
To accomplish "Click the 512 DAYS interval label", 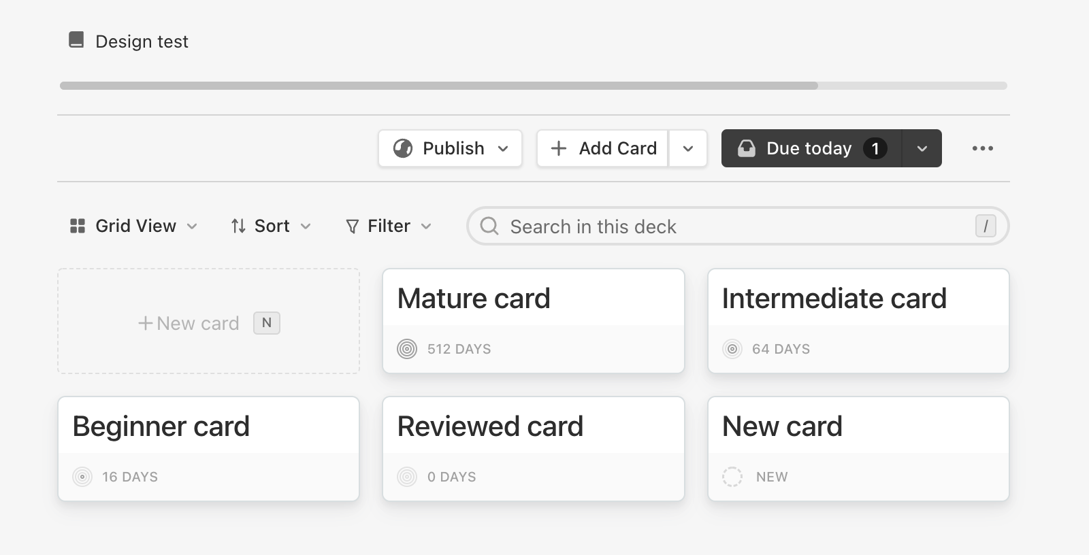I will (459, 349).
